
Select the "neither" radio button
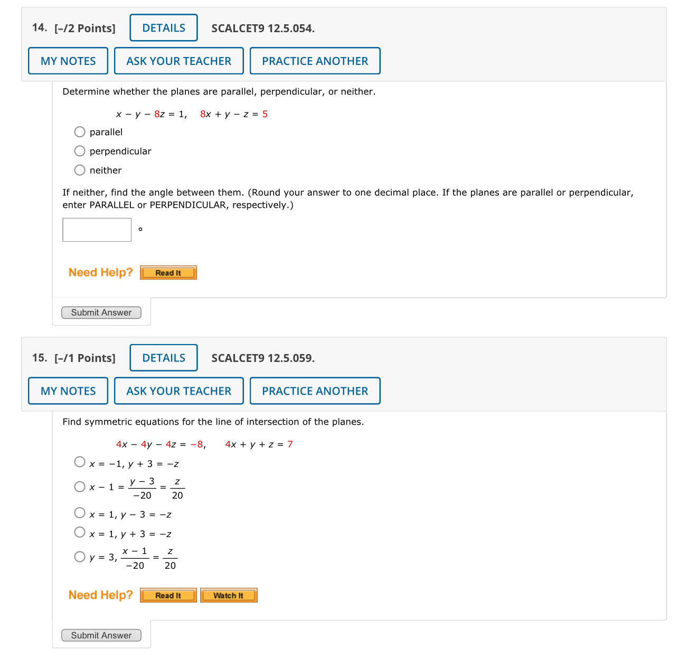coord(80,170)
